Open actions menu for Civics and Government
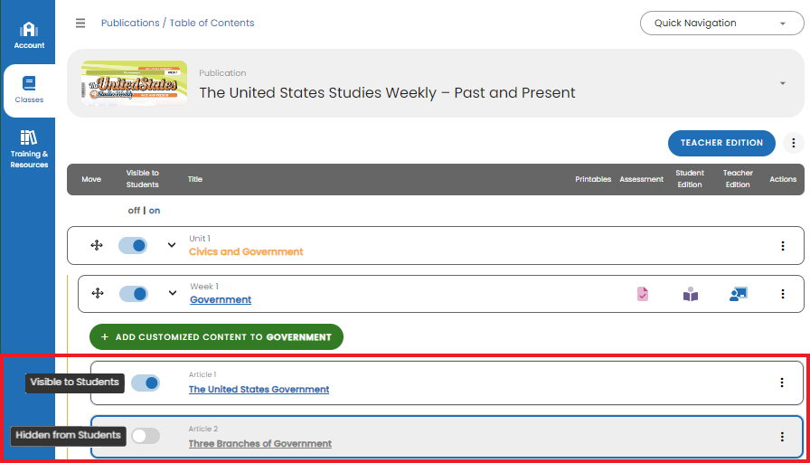Viewport: 810px width, 463px height. 783,246
